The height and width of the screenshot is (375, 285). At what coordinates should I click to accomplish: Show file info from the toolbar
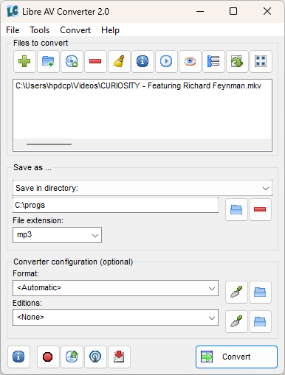(142, 61)
